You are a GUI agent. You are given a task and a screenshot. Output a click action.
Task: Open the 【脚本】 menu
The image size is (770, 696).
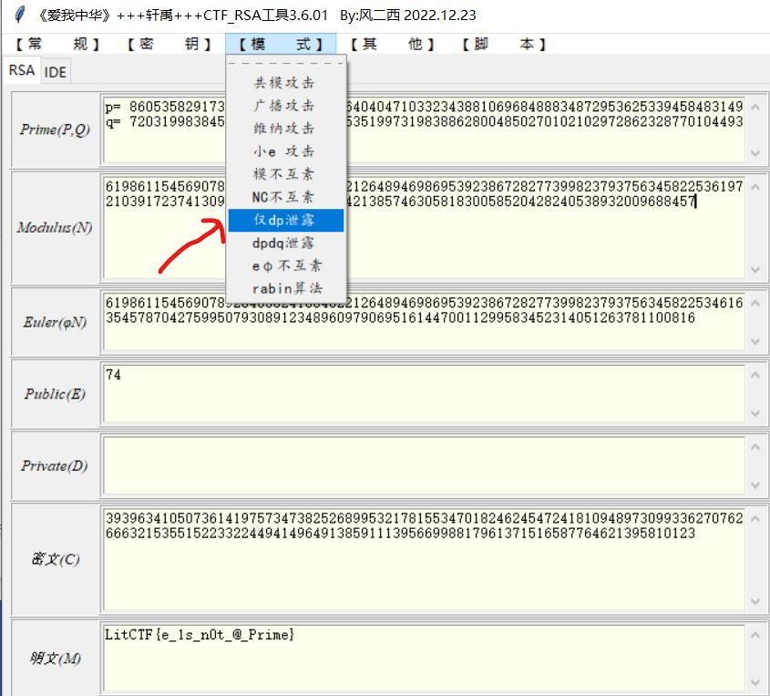(504, 44)
